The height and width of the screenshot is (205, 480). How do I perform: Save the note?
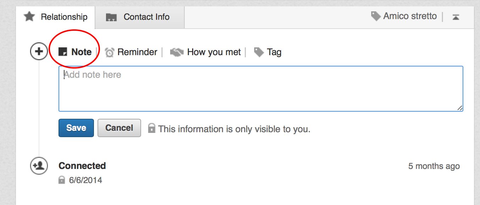(x=76, y=128)
